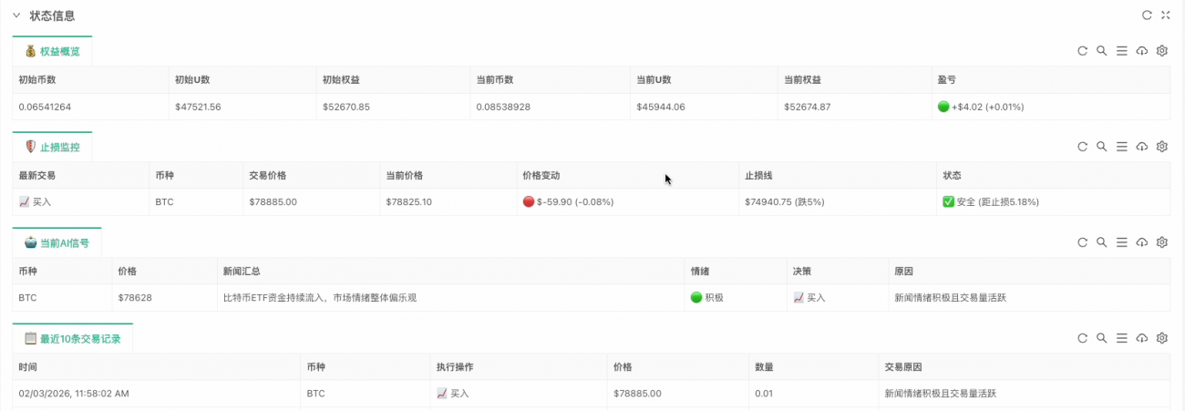Refresh the 权益概览 table
Screen dimensions: 1185x411
coord(1082,51)
